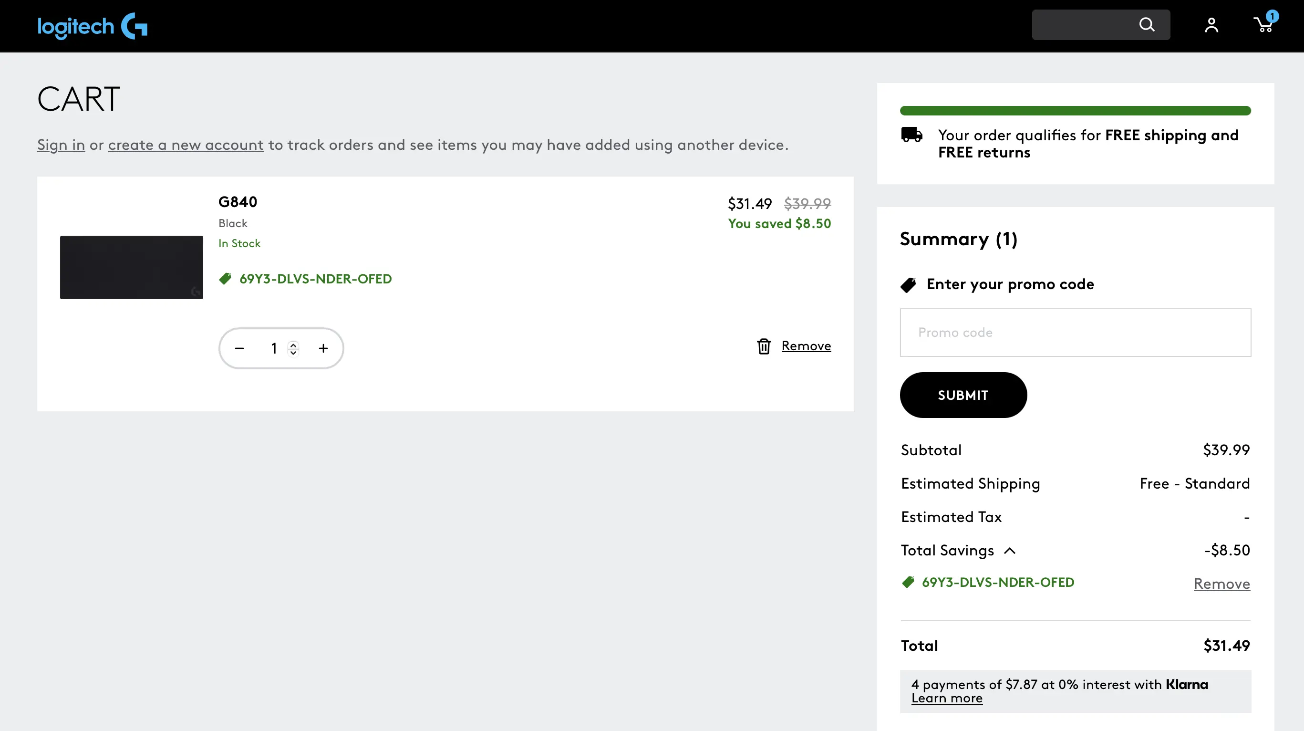Click the search magnifier icon
The image size is (1304, 731).
click(x=1147, y=25)
